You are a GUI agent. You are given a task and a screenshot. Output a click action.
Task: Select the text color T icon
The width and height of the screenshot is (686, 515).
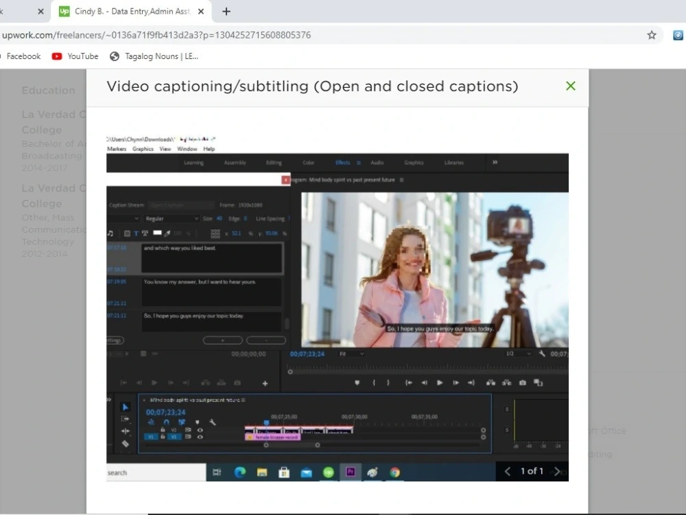[136, 233]
